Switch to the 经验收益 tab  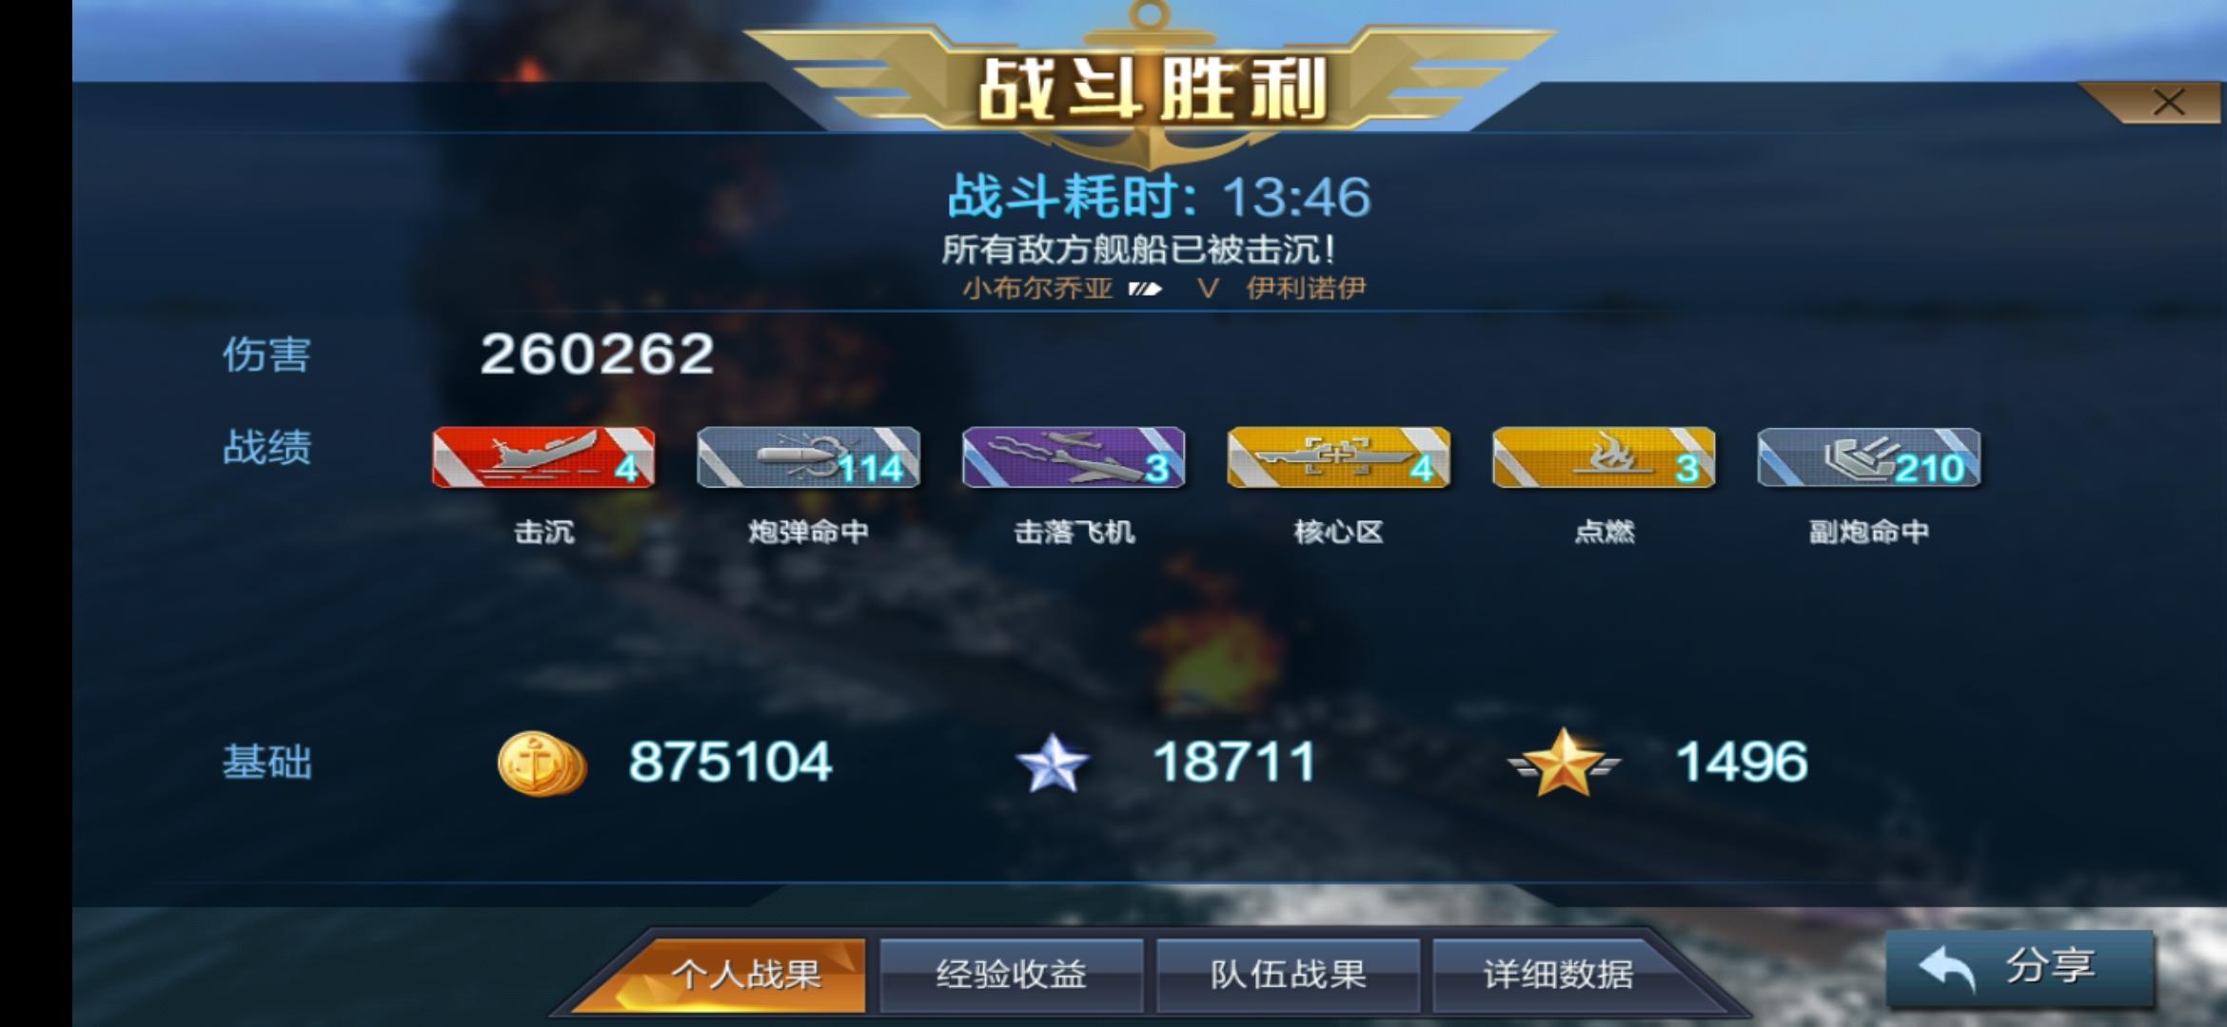[1011, 975]
